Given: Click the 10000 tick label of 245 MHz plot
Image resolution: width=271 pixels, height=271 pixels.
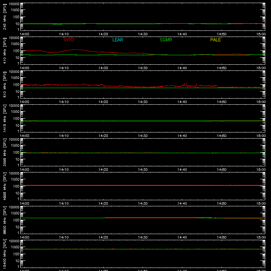Looking at the screenshot, I should pos(14,4).
